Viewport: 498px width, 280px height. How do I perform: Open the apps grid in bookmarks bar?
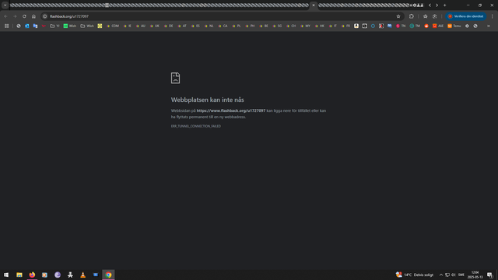pos(7,26)
